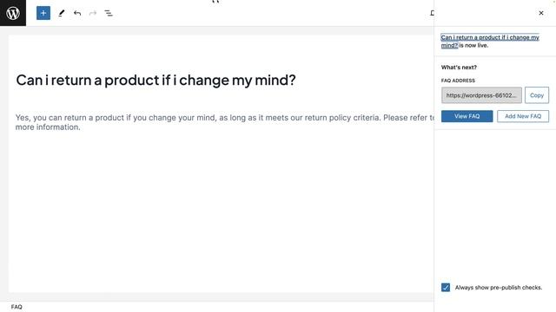Click the WordPress logo icon

(x=13, y=13)
